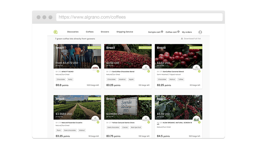Click the Klem coffee branches photo
Viewport: 257px width, 150px height.
coord(179,107)
